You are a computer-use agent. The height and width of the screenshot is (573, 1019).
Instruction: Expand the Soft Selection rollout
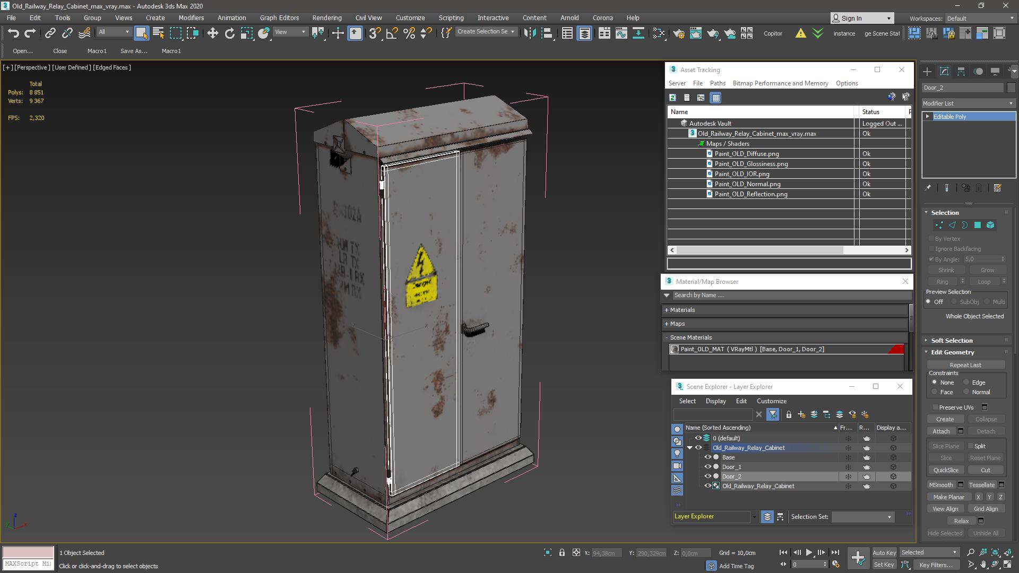point(951,341)
